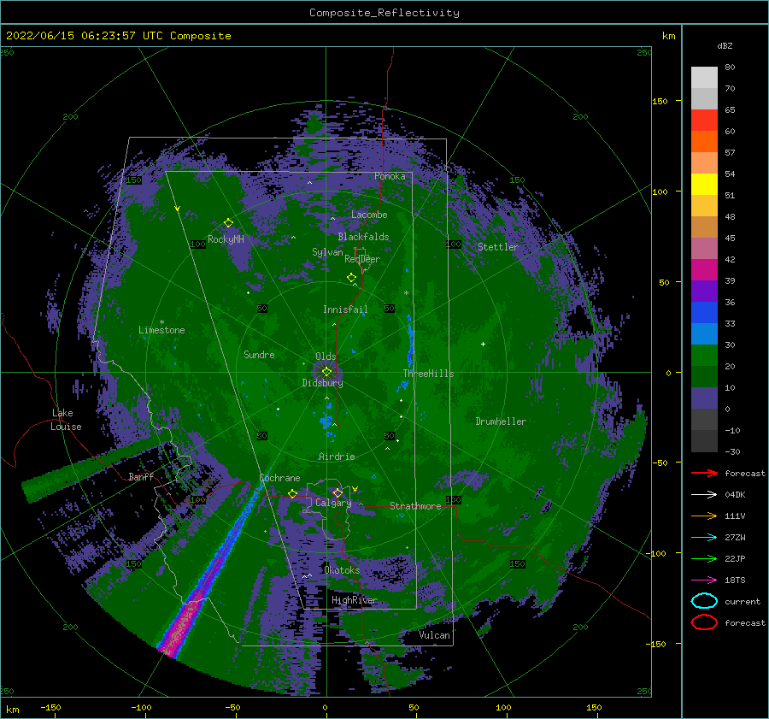Click the Strathmore label
Image resolution: width=769 pixels, height=719 pixels.
415,506
